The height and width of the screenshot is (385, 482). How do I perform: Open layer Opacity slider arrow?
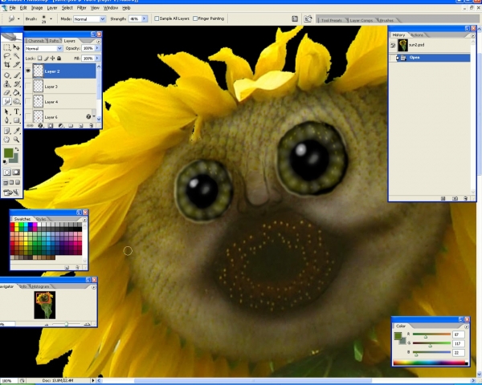97,48
